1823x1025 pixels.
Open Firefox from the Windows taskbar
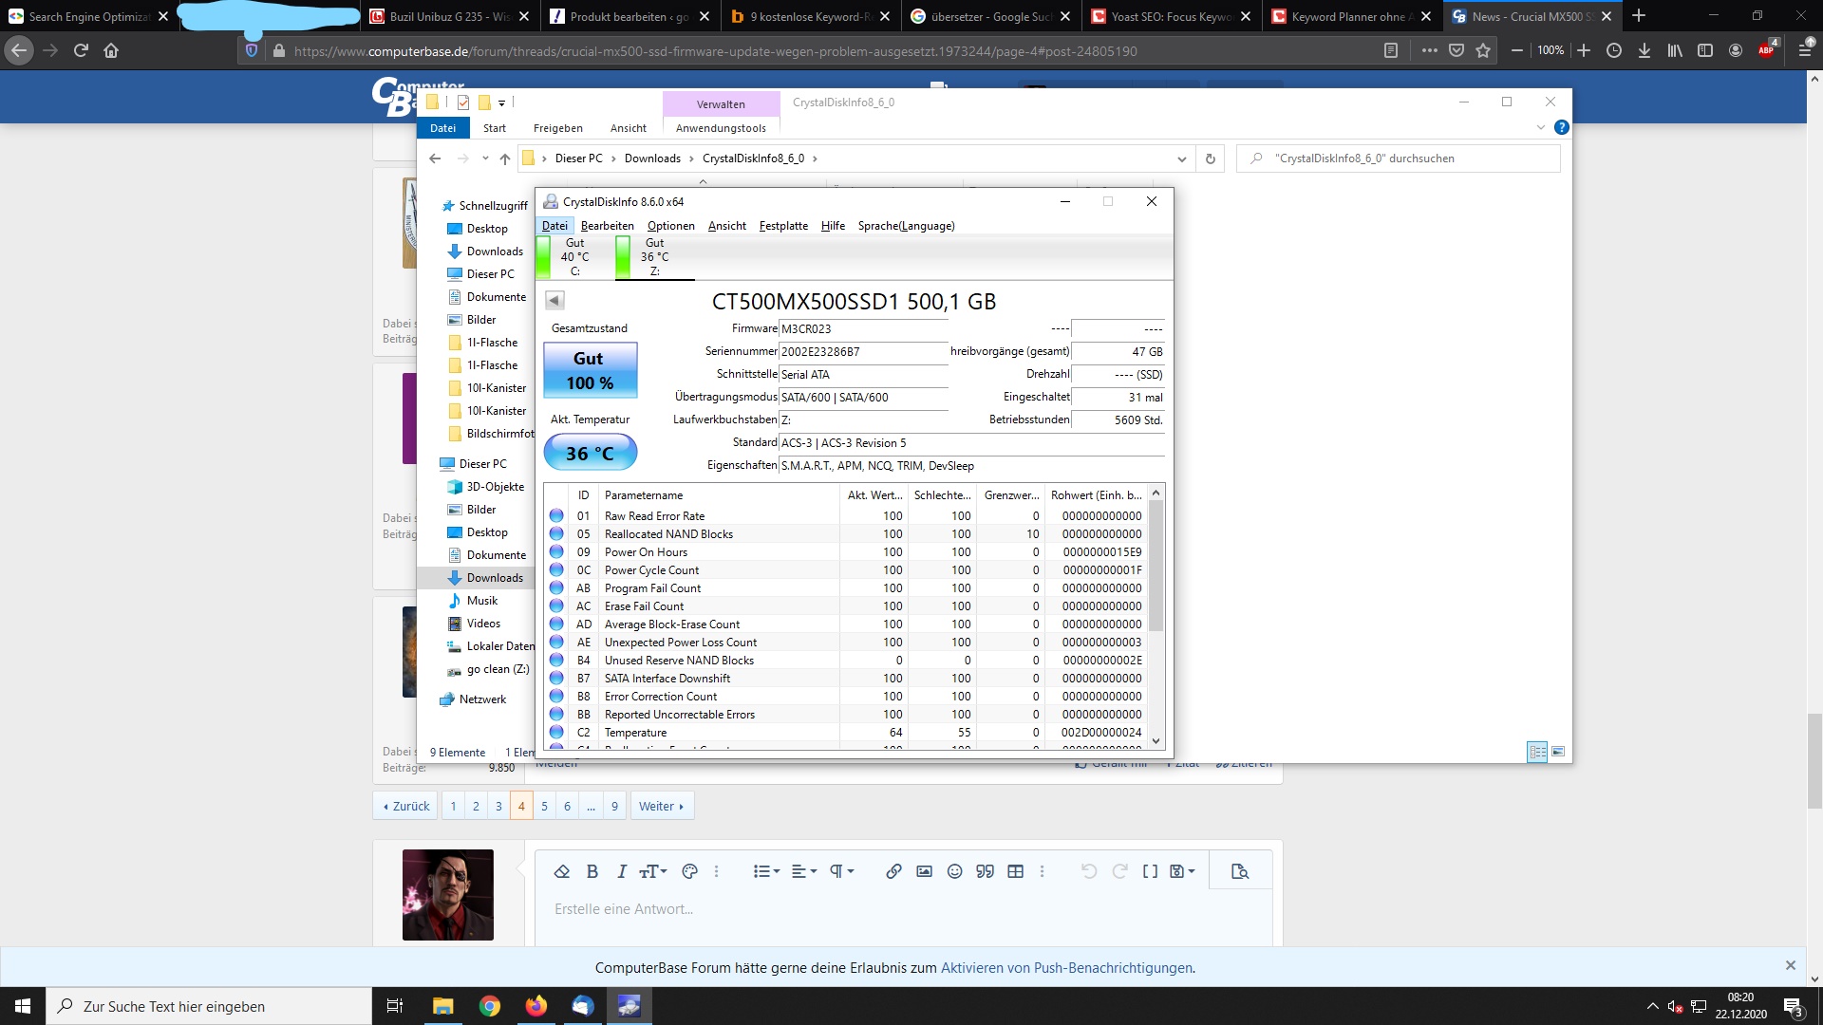(x=536, y=1006)
